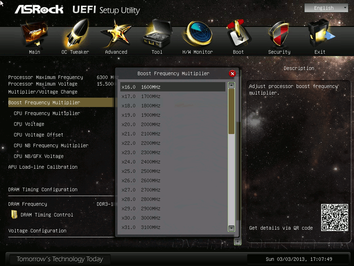The width and height of the screenshot is (354, 266).
Task: Click the Processor Maximum Frequency row
Action: pos(60,77)
